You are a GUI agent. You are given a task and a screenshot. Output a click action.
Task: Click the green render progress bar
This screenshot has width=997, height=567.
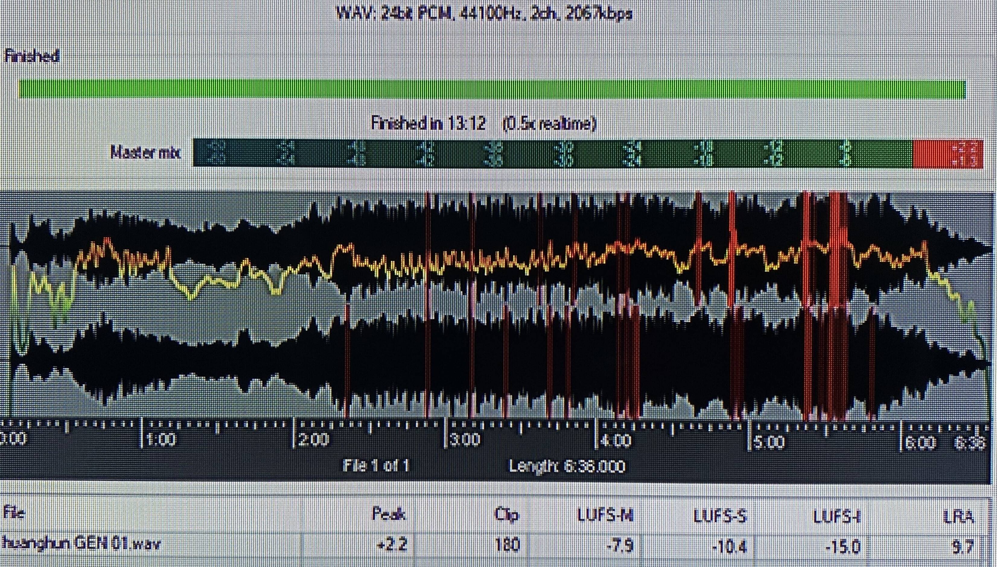tap(492, 89)
